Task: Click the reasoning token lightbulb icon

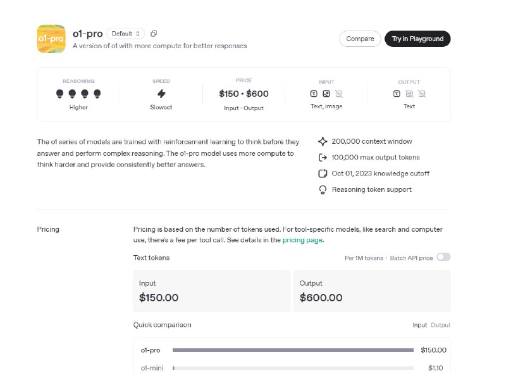Action: (323, 190)
